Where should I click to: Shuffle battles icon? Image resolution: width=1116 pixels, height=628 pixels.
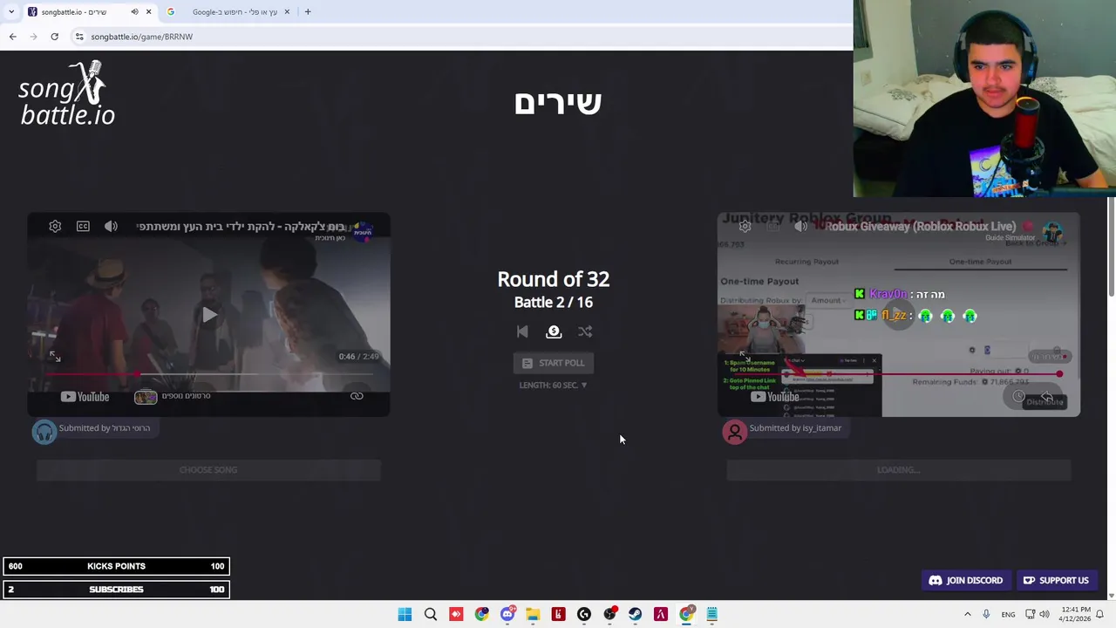[x=585, y=331]
